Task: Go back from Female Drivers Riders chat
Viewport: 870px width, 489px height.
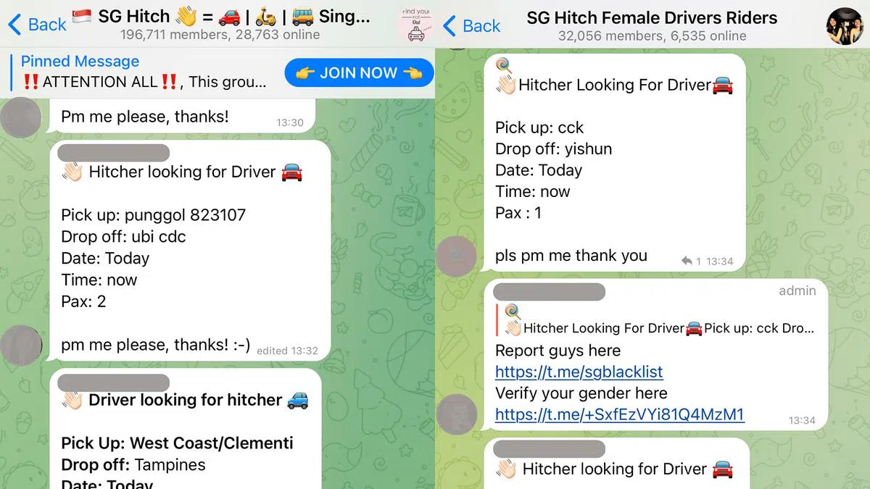Action: point(471,26)
